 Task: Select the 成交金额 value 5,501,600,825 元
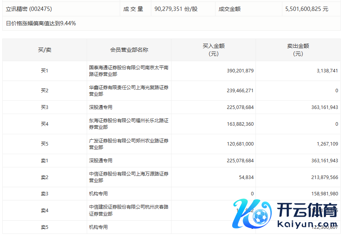(306, 9)
